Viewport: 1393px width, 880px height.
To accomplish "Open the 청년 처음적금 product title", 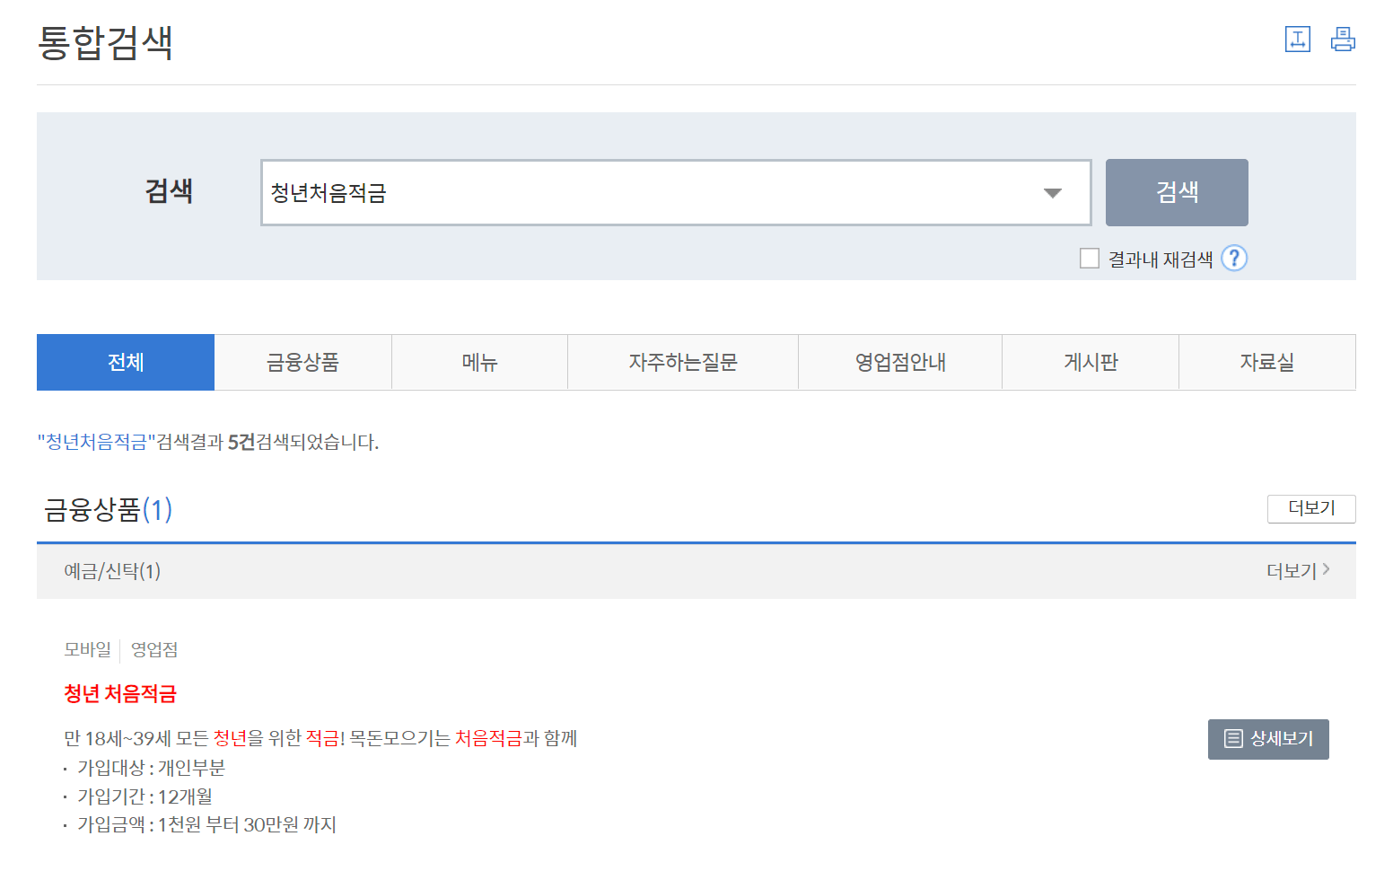I will pyautogui.click(x=120, y=693).
